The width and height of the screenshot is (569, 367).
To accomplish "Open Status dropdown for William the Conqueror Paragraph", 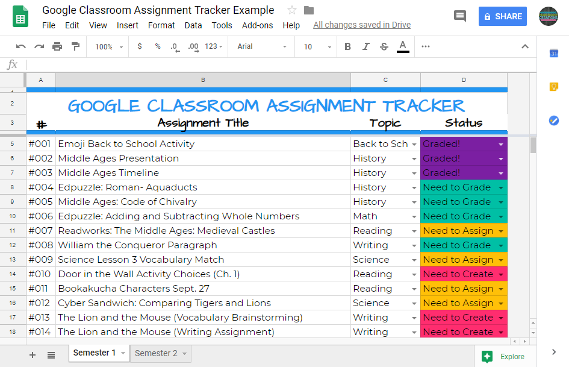I will click(x=501, y=246).
